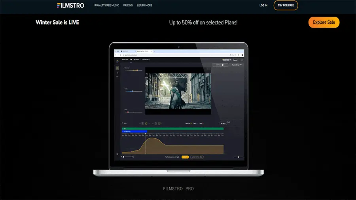Click the video preview in the editor
The width and height of the screenshot is (356, 200).
tap(178, 88)
